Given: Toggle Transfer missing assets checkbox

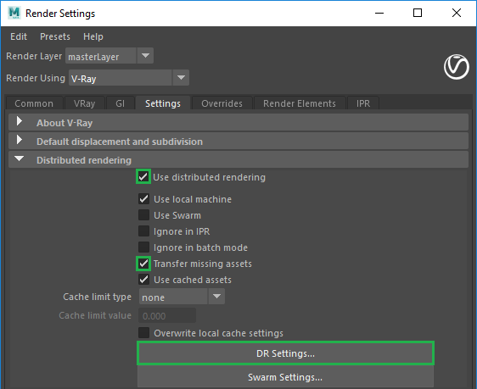Looking at the screenshot, I should [x=143, y=264].
